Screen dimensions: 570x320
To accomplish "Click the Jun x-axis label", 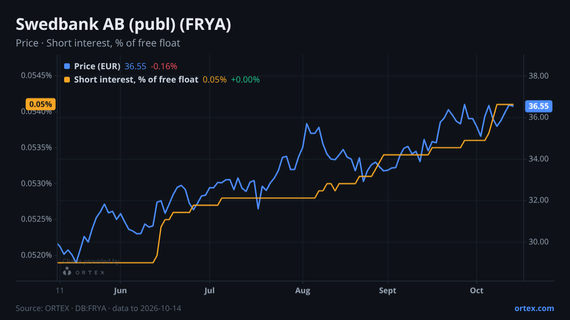I will pos(121,291).
